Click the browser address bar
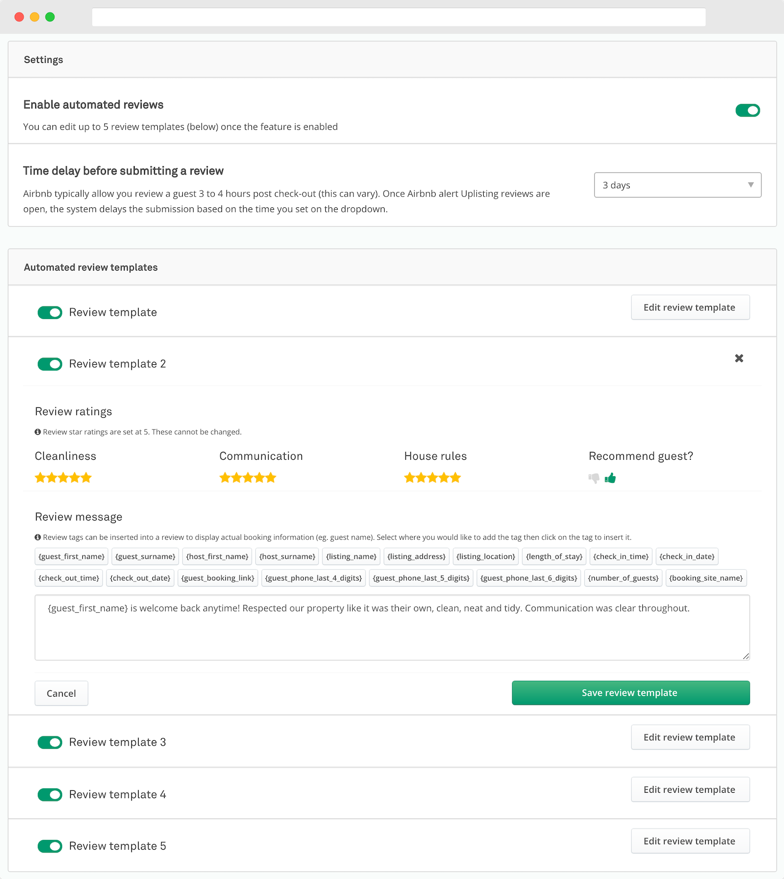784x879 pixels. (x=398, y=17)
